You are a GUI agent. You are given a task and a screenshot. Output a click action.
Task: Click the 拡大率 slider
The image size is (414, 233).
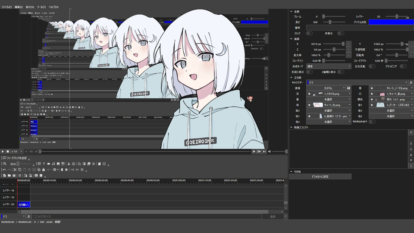334,55
